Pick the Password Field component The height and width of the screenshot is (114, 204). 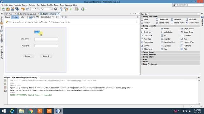pos(187,42)
